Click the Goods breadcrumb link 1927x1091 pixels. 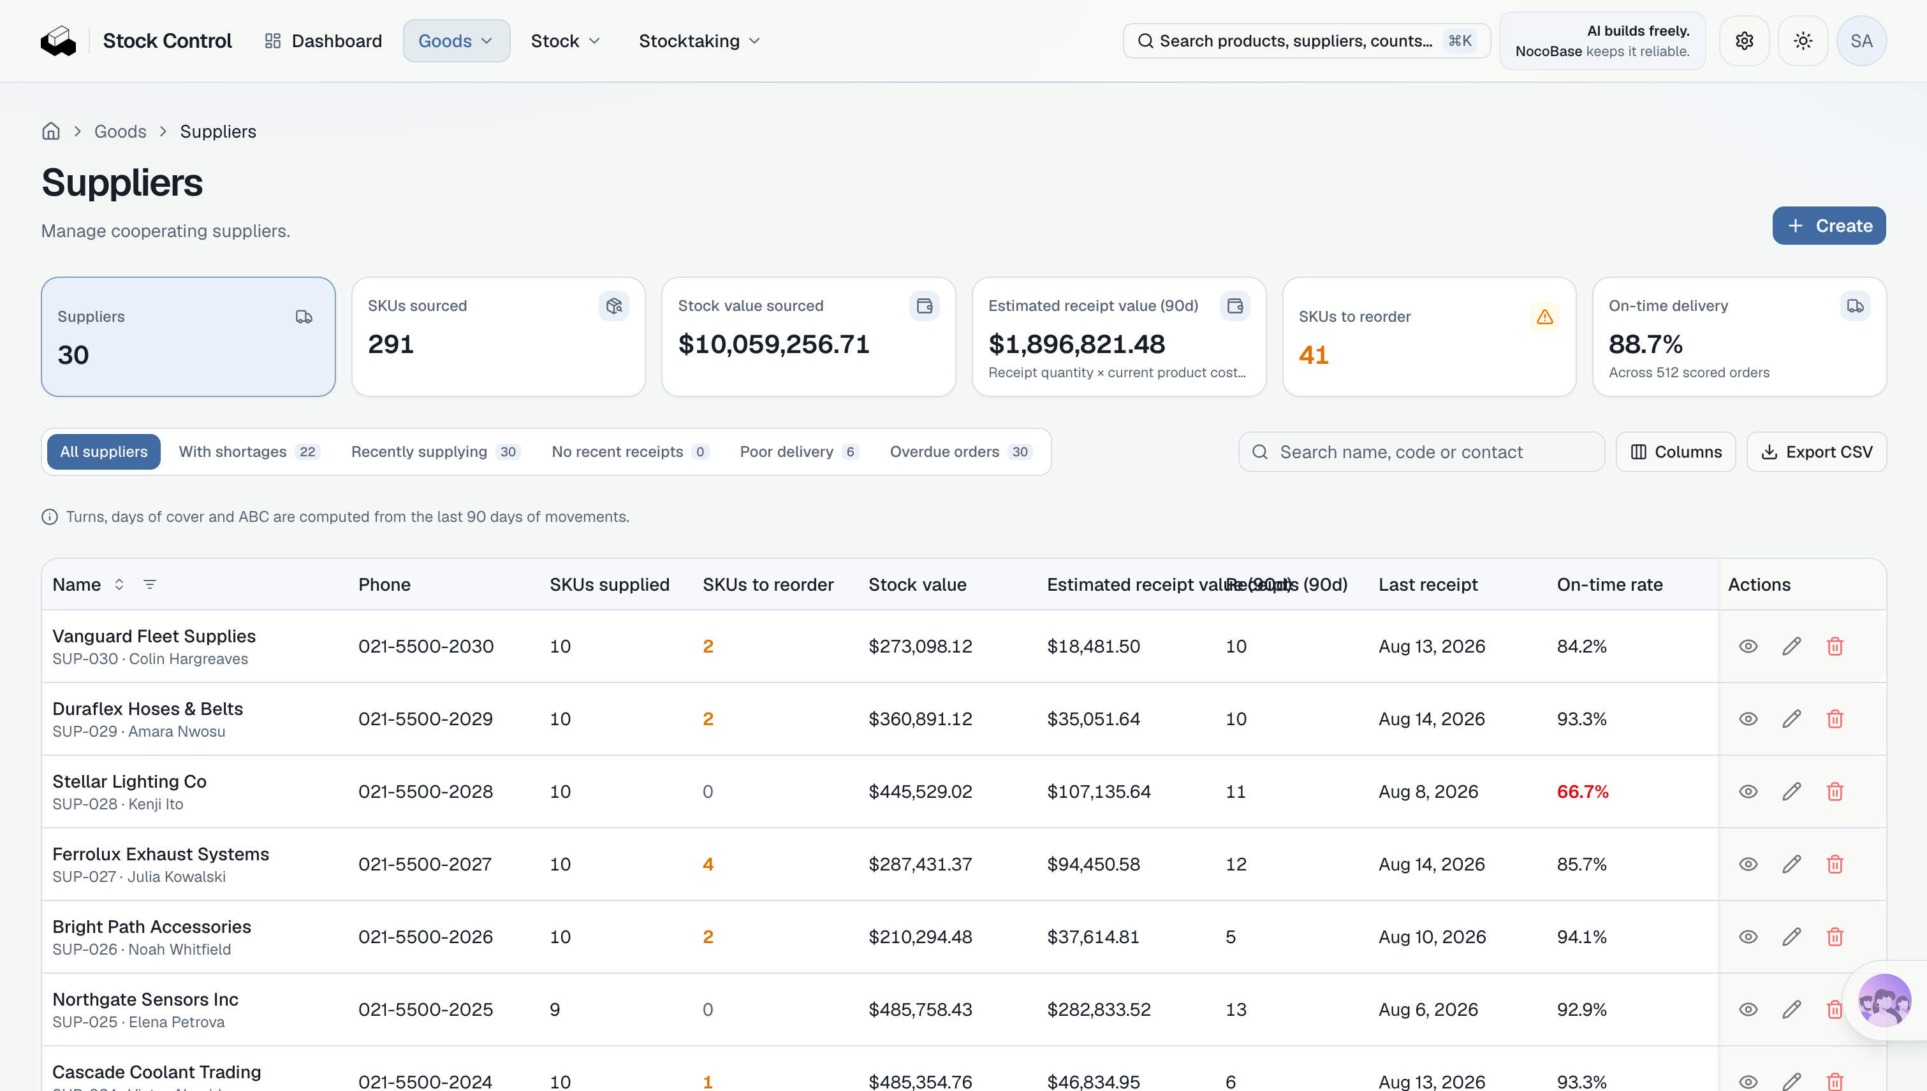[x=120, y=132]
